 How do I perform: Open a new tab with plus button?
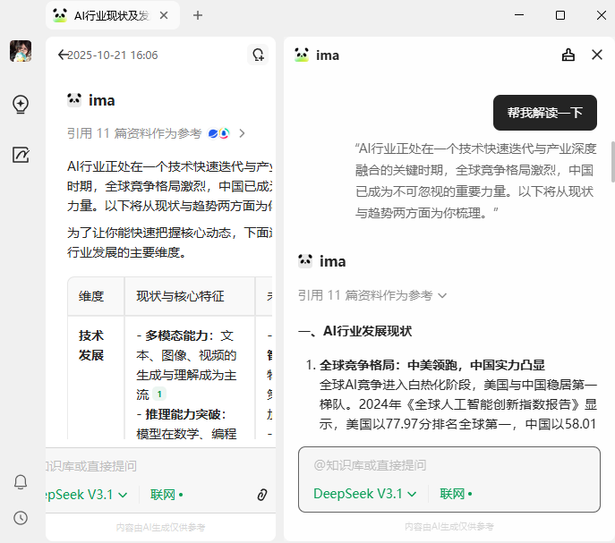pyautogui.click(x=198, y=15)
